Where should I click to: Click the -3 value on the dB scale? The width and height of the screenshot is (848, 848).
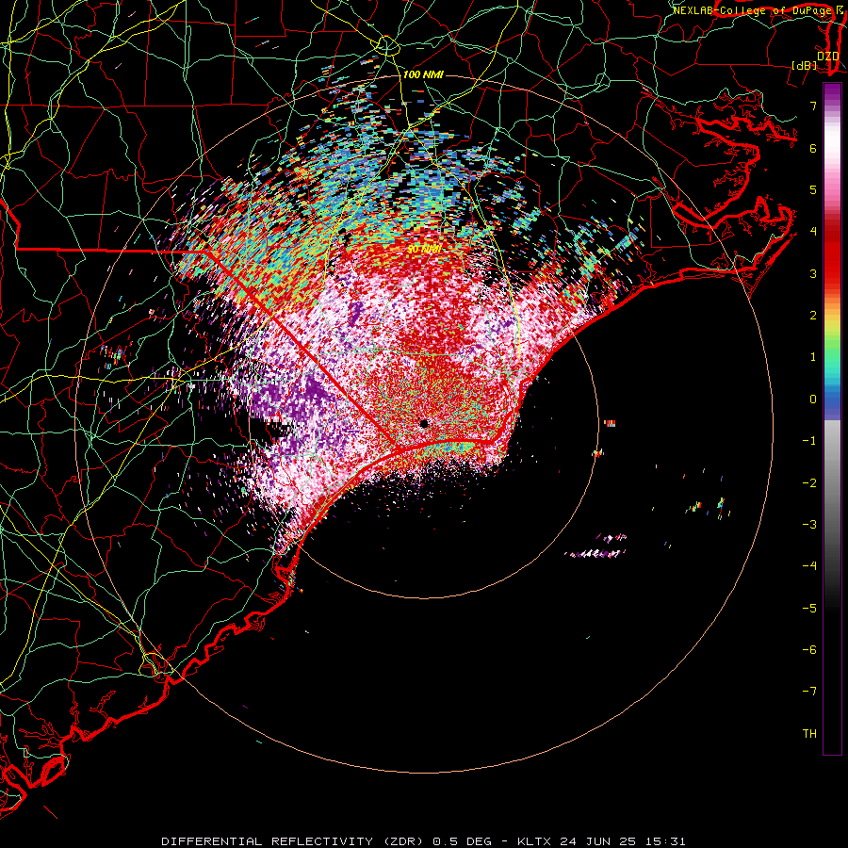809,524
